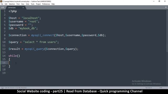Viewport: 168px width, 94px height.
Task: Click line number 19 in gutter
Action: [4, 73]
